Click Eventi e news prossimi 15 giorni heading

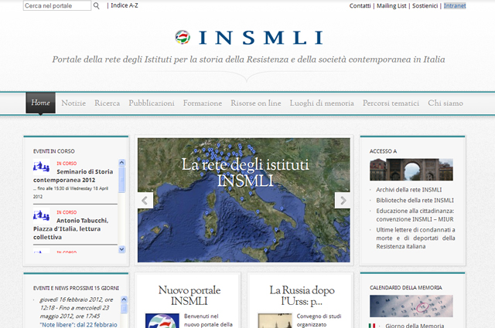(x=76, y=289)
